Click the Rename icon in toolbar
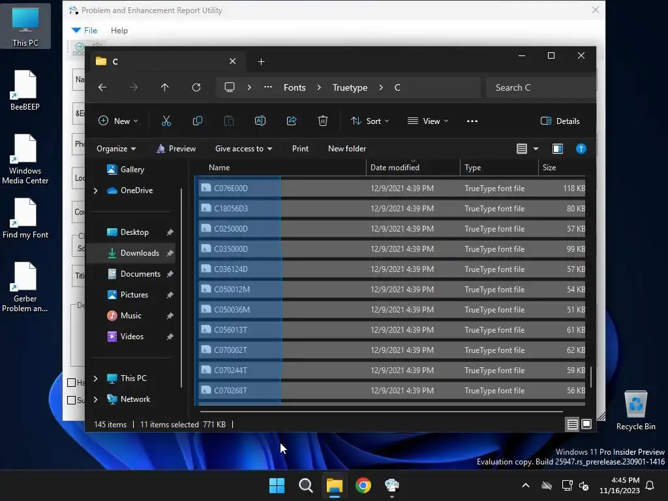The width and height of the screenshot is (668, 501). (260, 121)
